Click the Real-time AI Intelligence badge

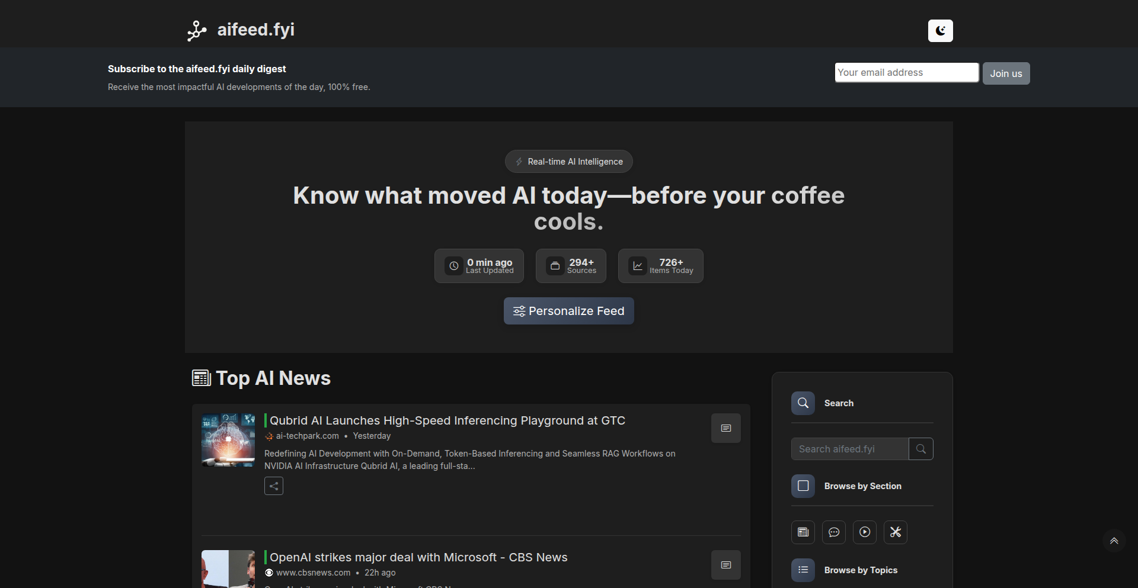point(569,162)
